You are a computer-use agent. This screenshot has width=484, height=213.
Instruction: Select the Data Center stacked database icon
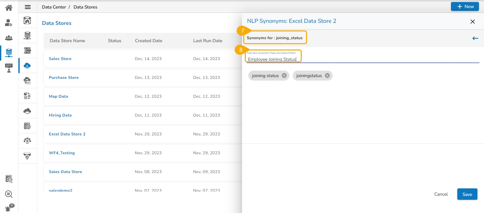coord(9,53)
